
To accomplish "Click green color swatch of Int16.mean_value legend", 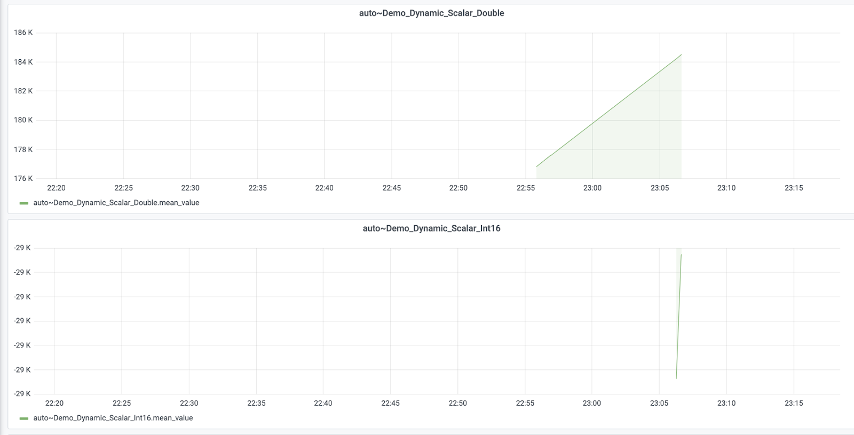I will point(23,418).
